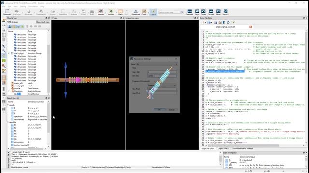Screen dimensions: 309x173
Task: Click the Simulation region icon
Action: pos(63,12)
